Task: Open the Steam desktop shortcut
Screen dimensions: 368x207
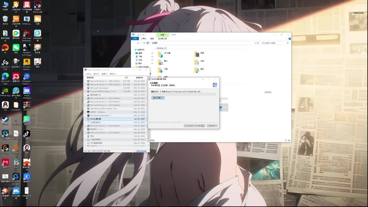Action: pyautogui.click(x=5, y=120)
